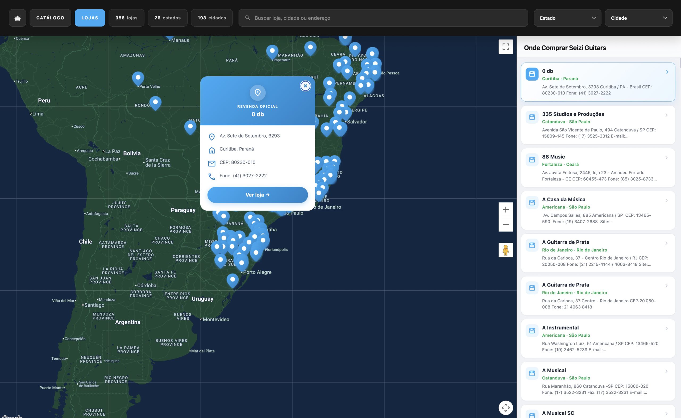Screen dimensions: 681x418
Task: Switch to the Catálogo tab
Action: coord(50,18)
